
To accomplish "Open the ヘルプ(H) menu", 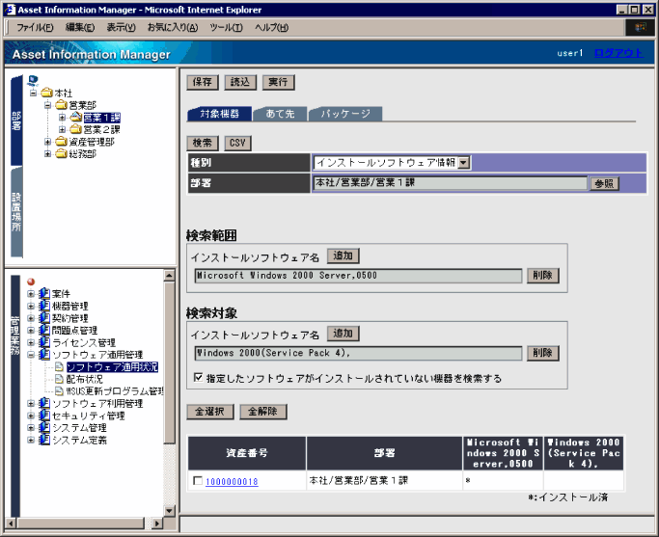I will [x=271, y=28].
